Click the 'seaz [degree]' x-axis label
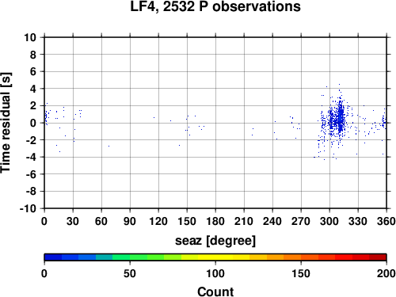 tap(215, 241)
